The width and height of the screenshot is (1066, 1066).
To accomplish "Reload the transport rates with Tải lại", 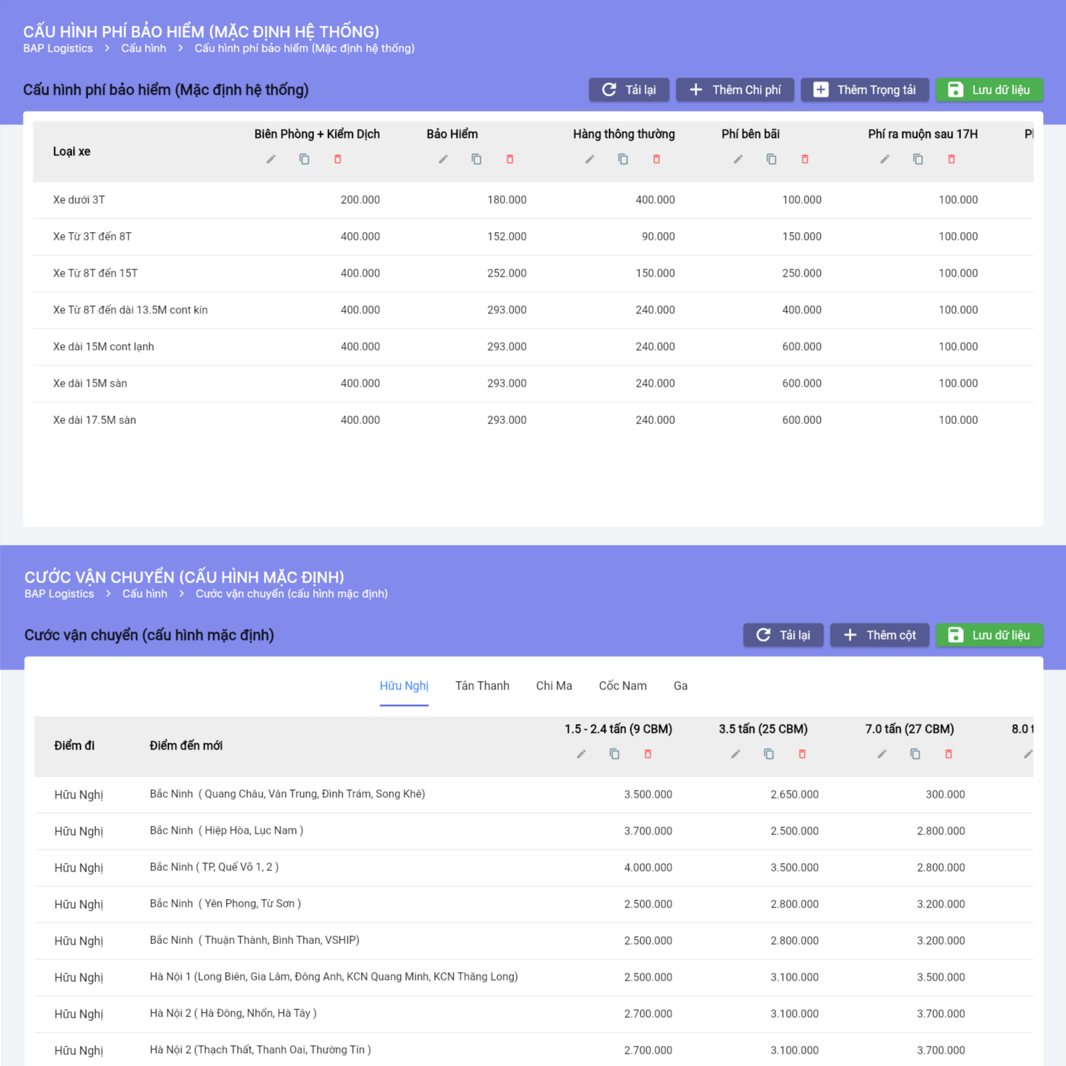I will point(783,635).
